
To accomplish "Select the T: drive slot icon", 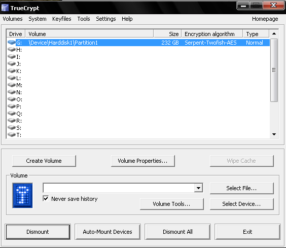I will pyautogui.click(x=12, y=135).
